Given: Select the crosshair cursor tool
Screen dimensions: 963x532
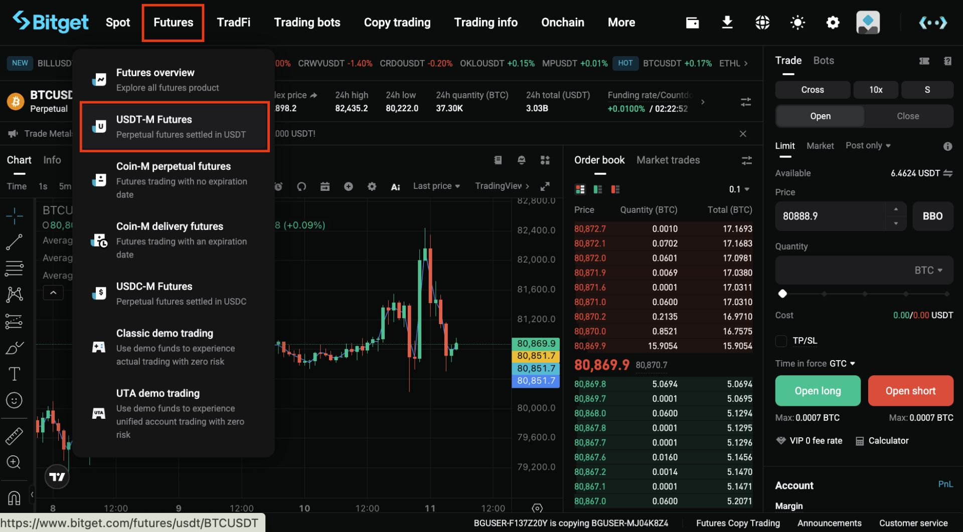Looking at the screenshot, I should (15, 215).
